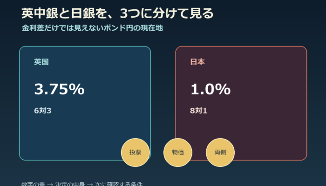Click the 決定の中身 footer text
326x186 pixels.
click(70, 184)
